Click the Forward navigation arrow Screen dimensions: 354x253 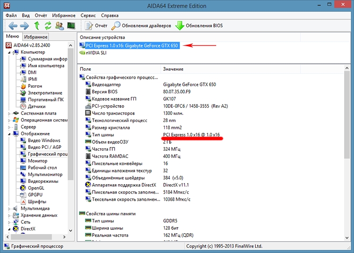25,25
